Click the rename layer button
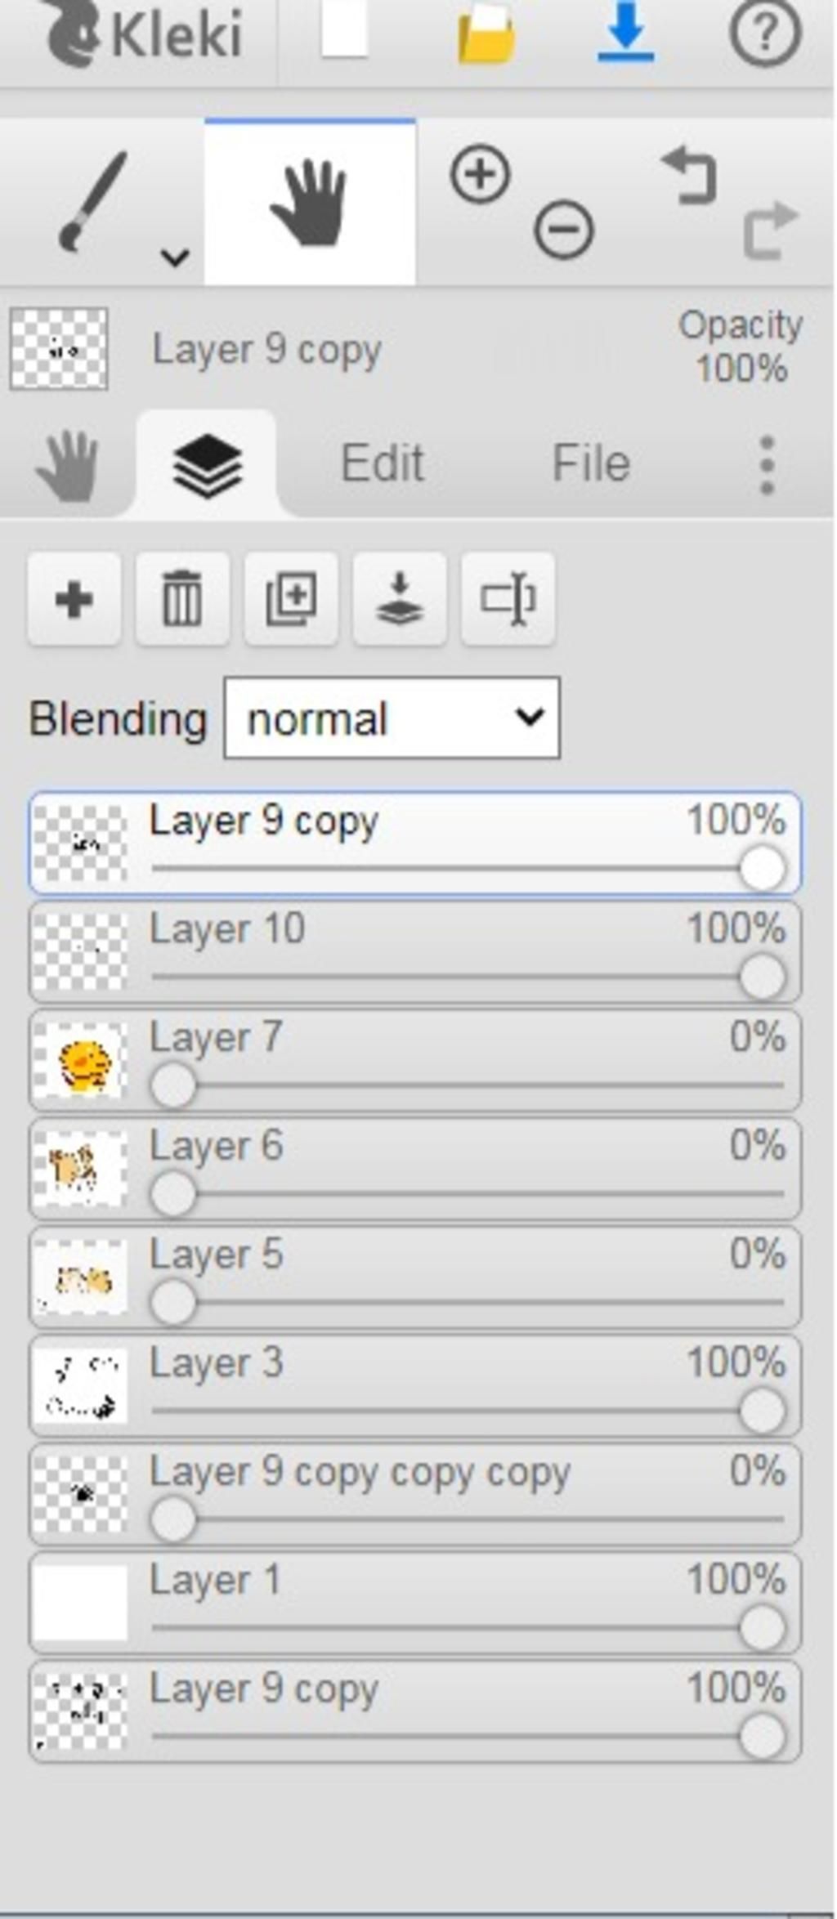Screen dimensions: 837x1919 (508, 599)
